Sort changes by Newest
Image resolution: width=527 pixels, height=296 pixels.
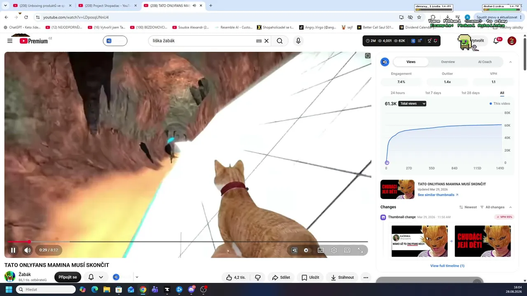point(468,207)
